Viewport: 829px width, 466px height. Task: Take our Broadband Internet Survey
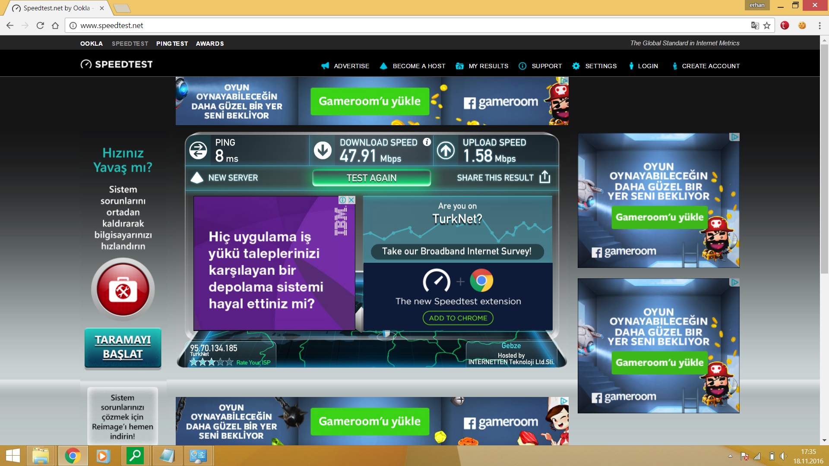[457, 252]
